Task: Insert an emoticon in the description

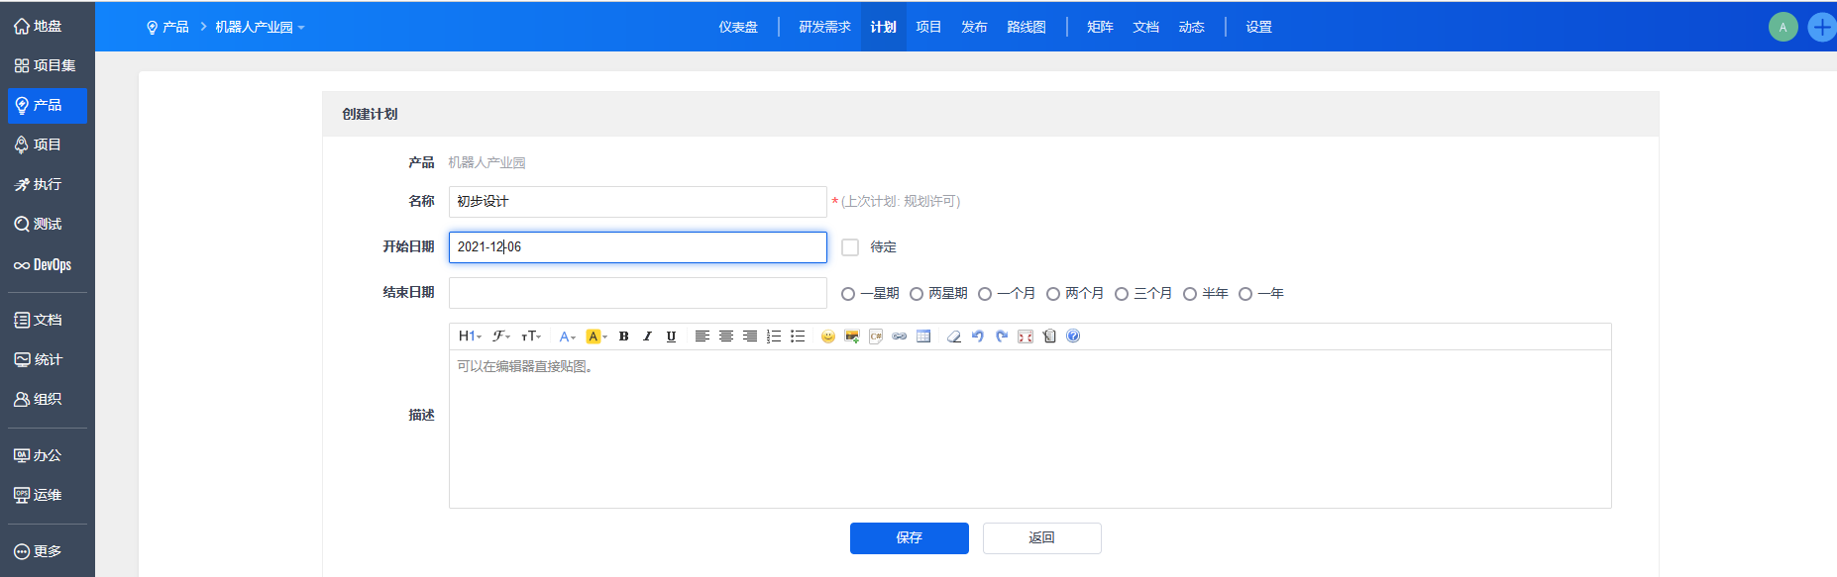Action: coord(827,337)
